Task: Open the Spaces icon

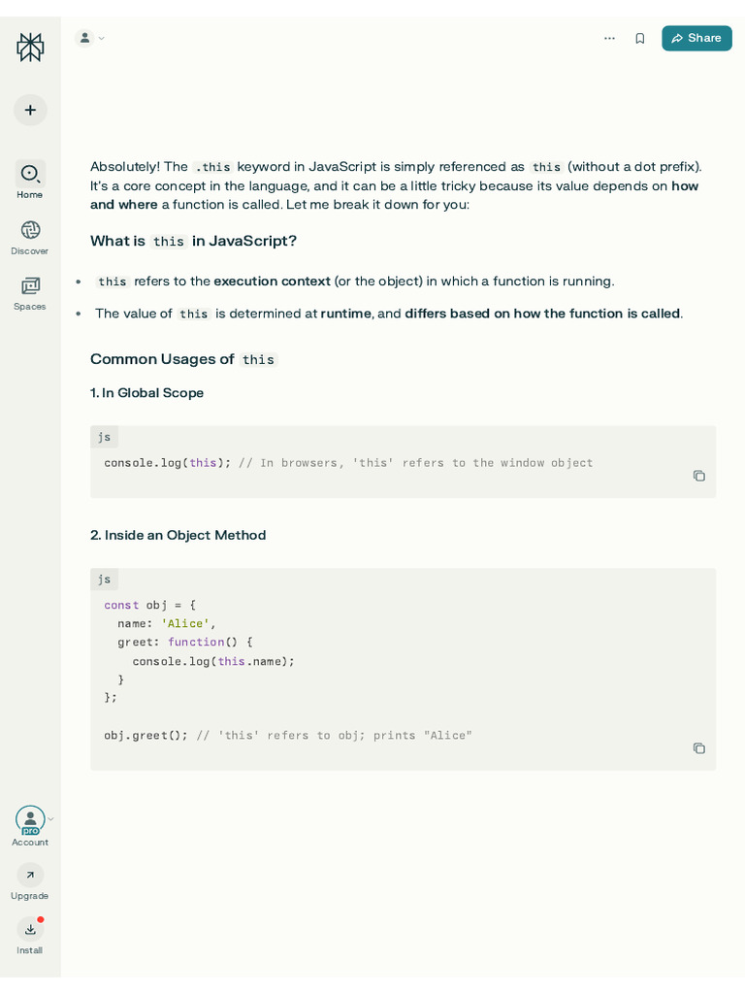Action: point(30,286)
